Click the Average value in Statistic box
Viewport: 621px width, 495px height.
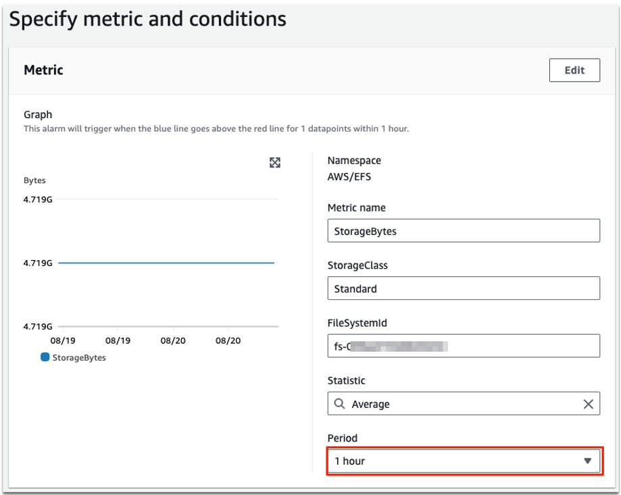click(370, 403)
